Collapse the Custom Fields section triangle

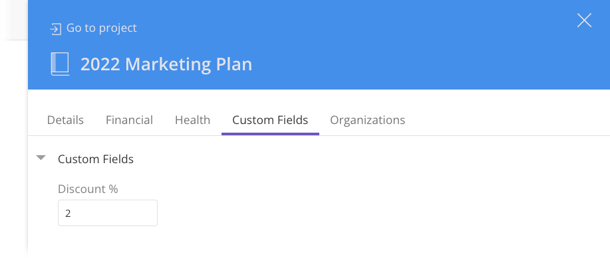[x=41, y=157]
